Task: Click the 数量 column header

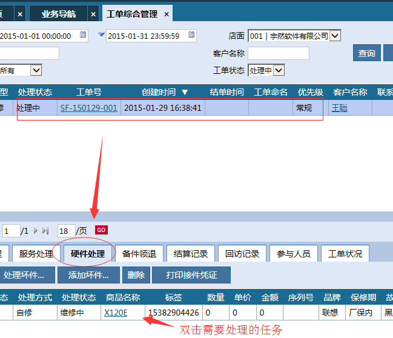Action: [216, 297]
